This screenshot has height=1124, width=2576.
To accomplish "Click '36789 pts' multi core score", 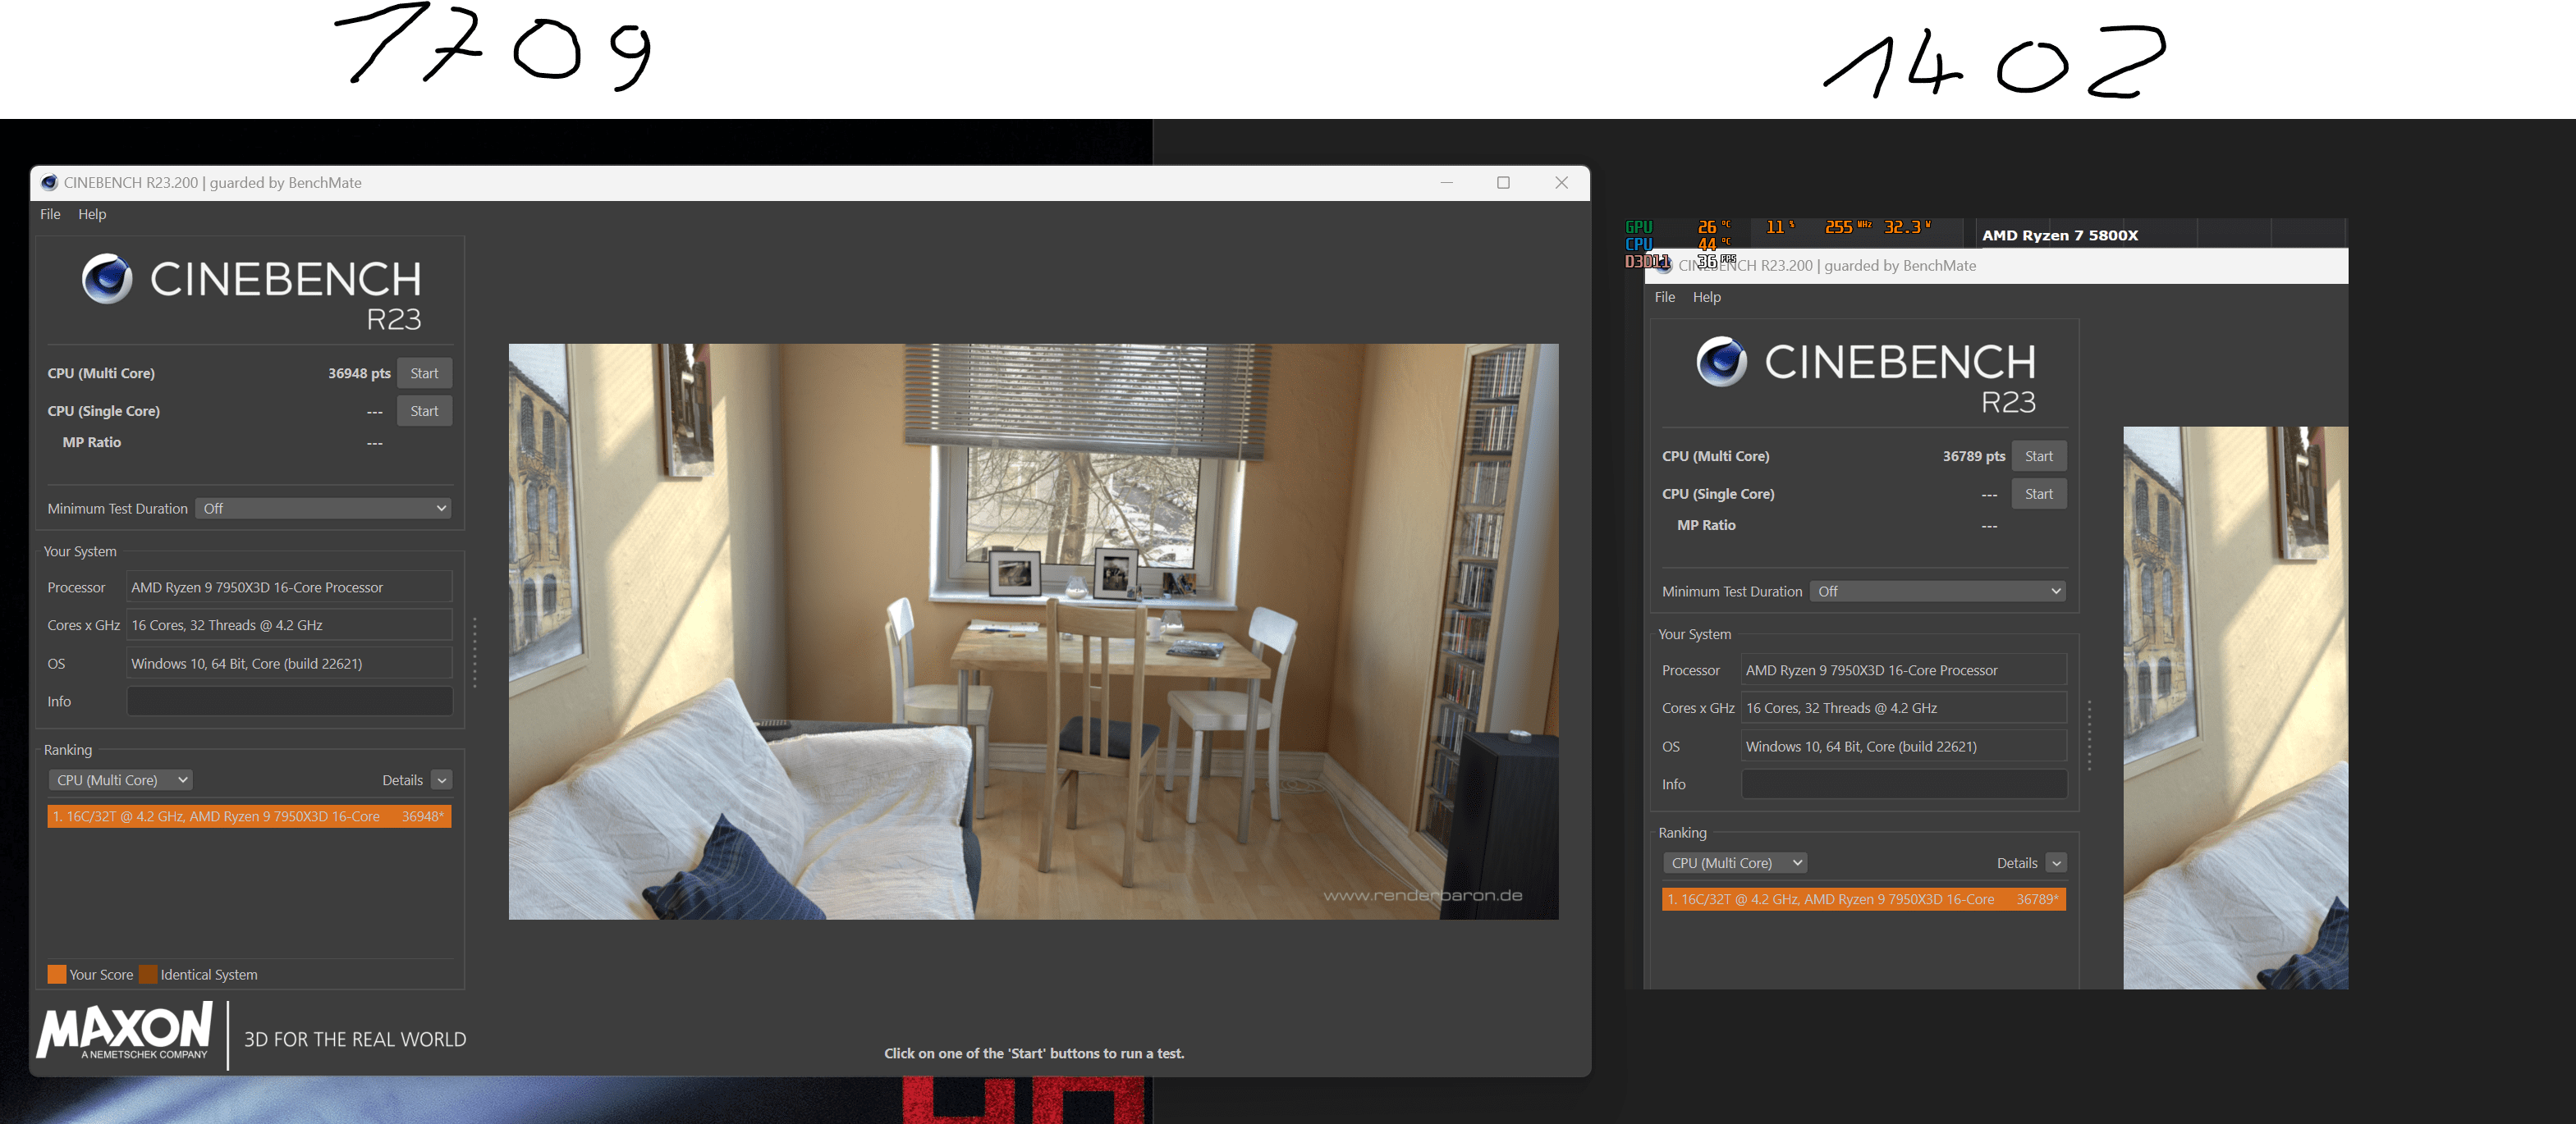I will pos(1973,457).
